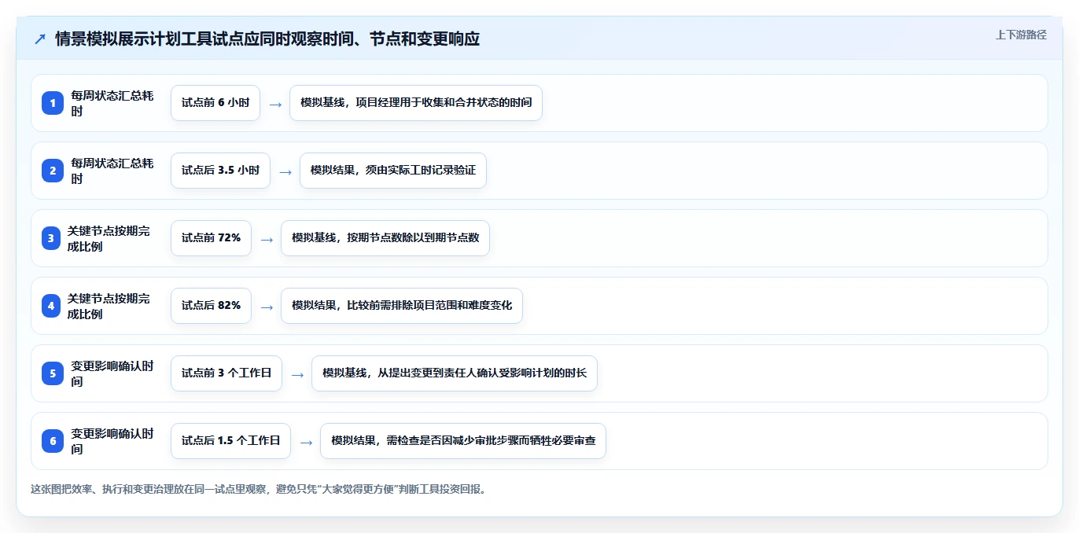Click the 试点前 72% box
The width and height of the screenshot is (1079, 533).
click(211, 238)
